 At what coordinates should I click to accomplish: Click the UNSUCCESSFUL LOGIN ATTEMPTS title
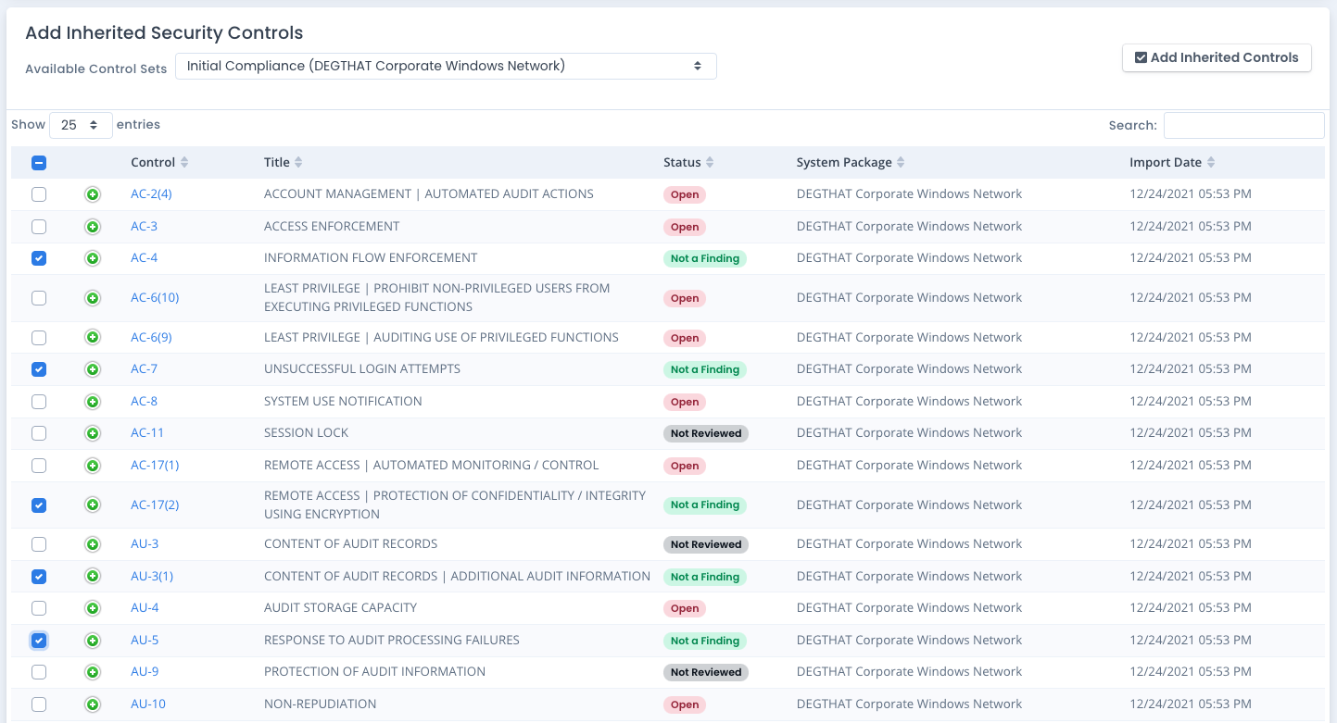[x=362, y=369]
